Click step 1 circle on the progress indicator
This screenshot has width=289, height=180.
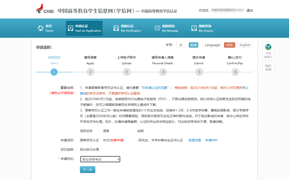[x=54, y=72]
